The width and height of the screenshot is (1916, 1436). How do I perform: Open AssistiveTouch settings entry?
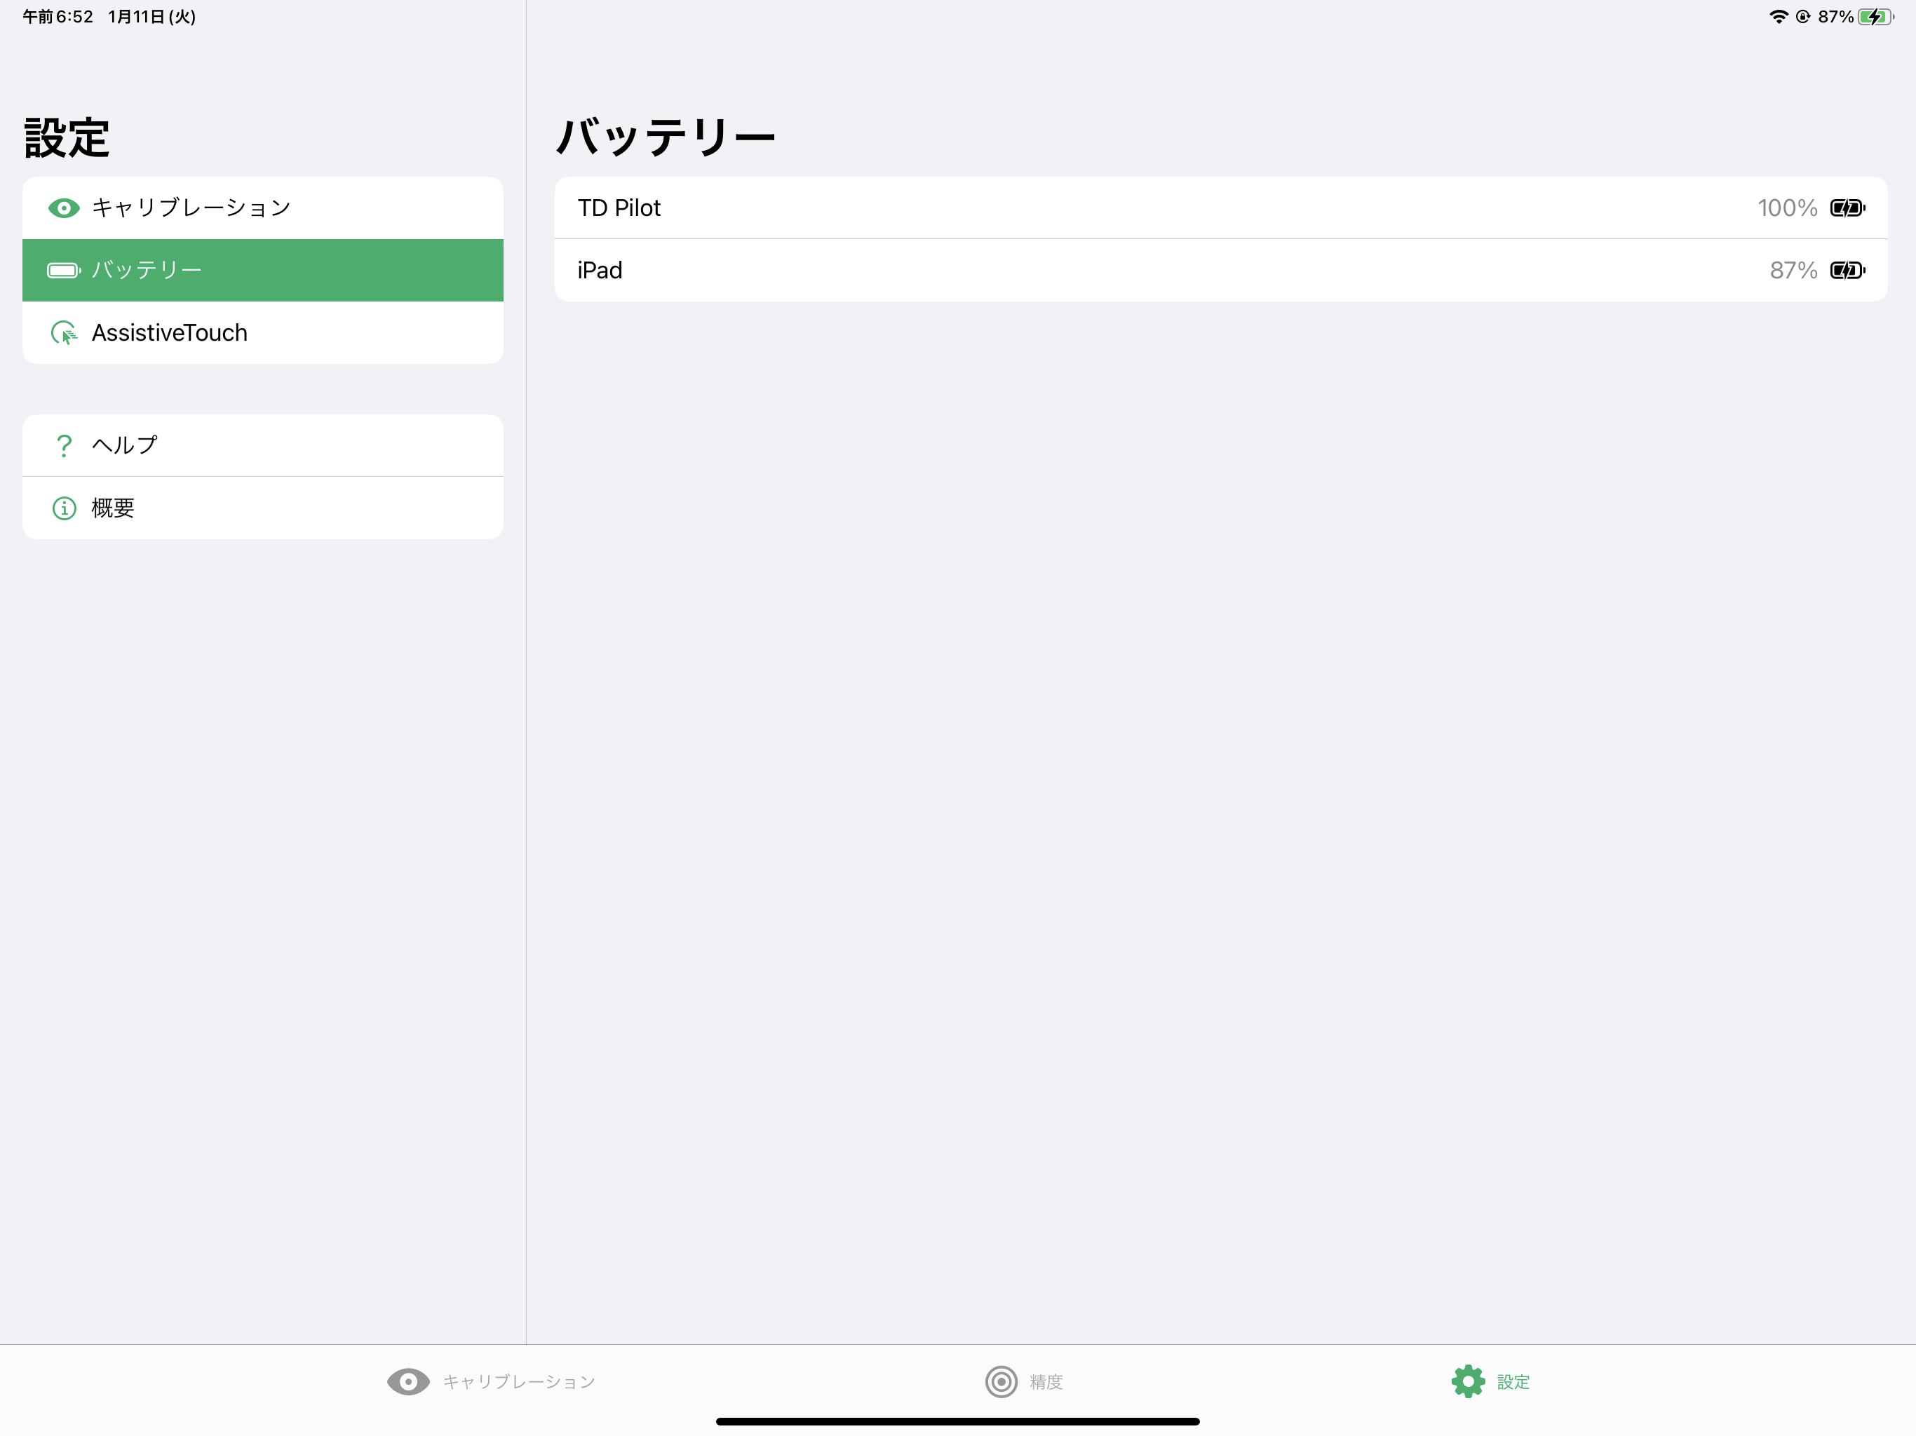click(x=262, y=332)
